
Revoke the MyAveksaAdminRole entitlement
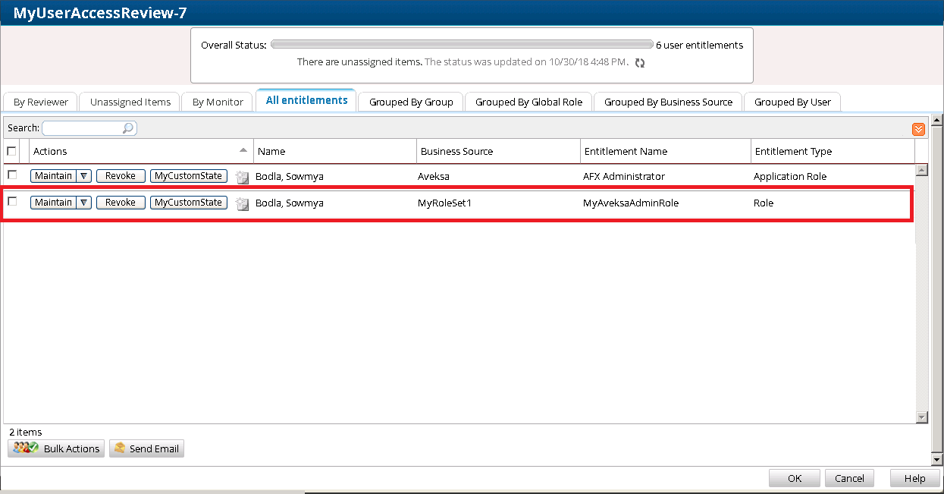[x=121, y=203]
